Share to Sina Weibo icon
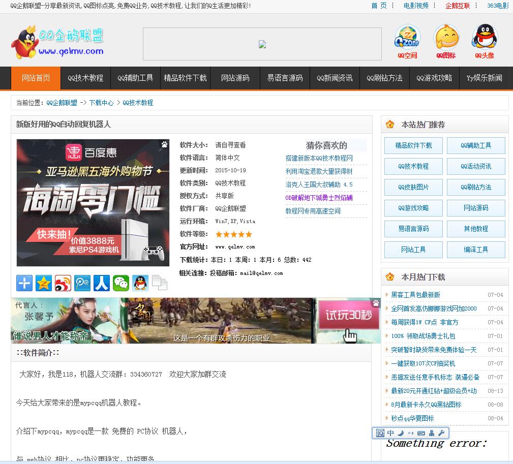Image resolution: width=513 pixels, height=464 pixels. 63,283
